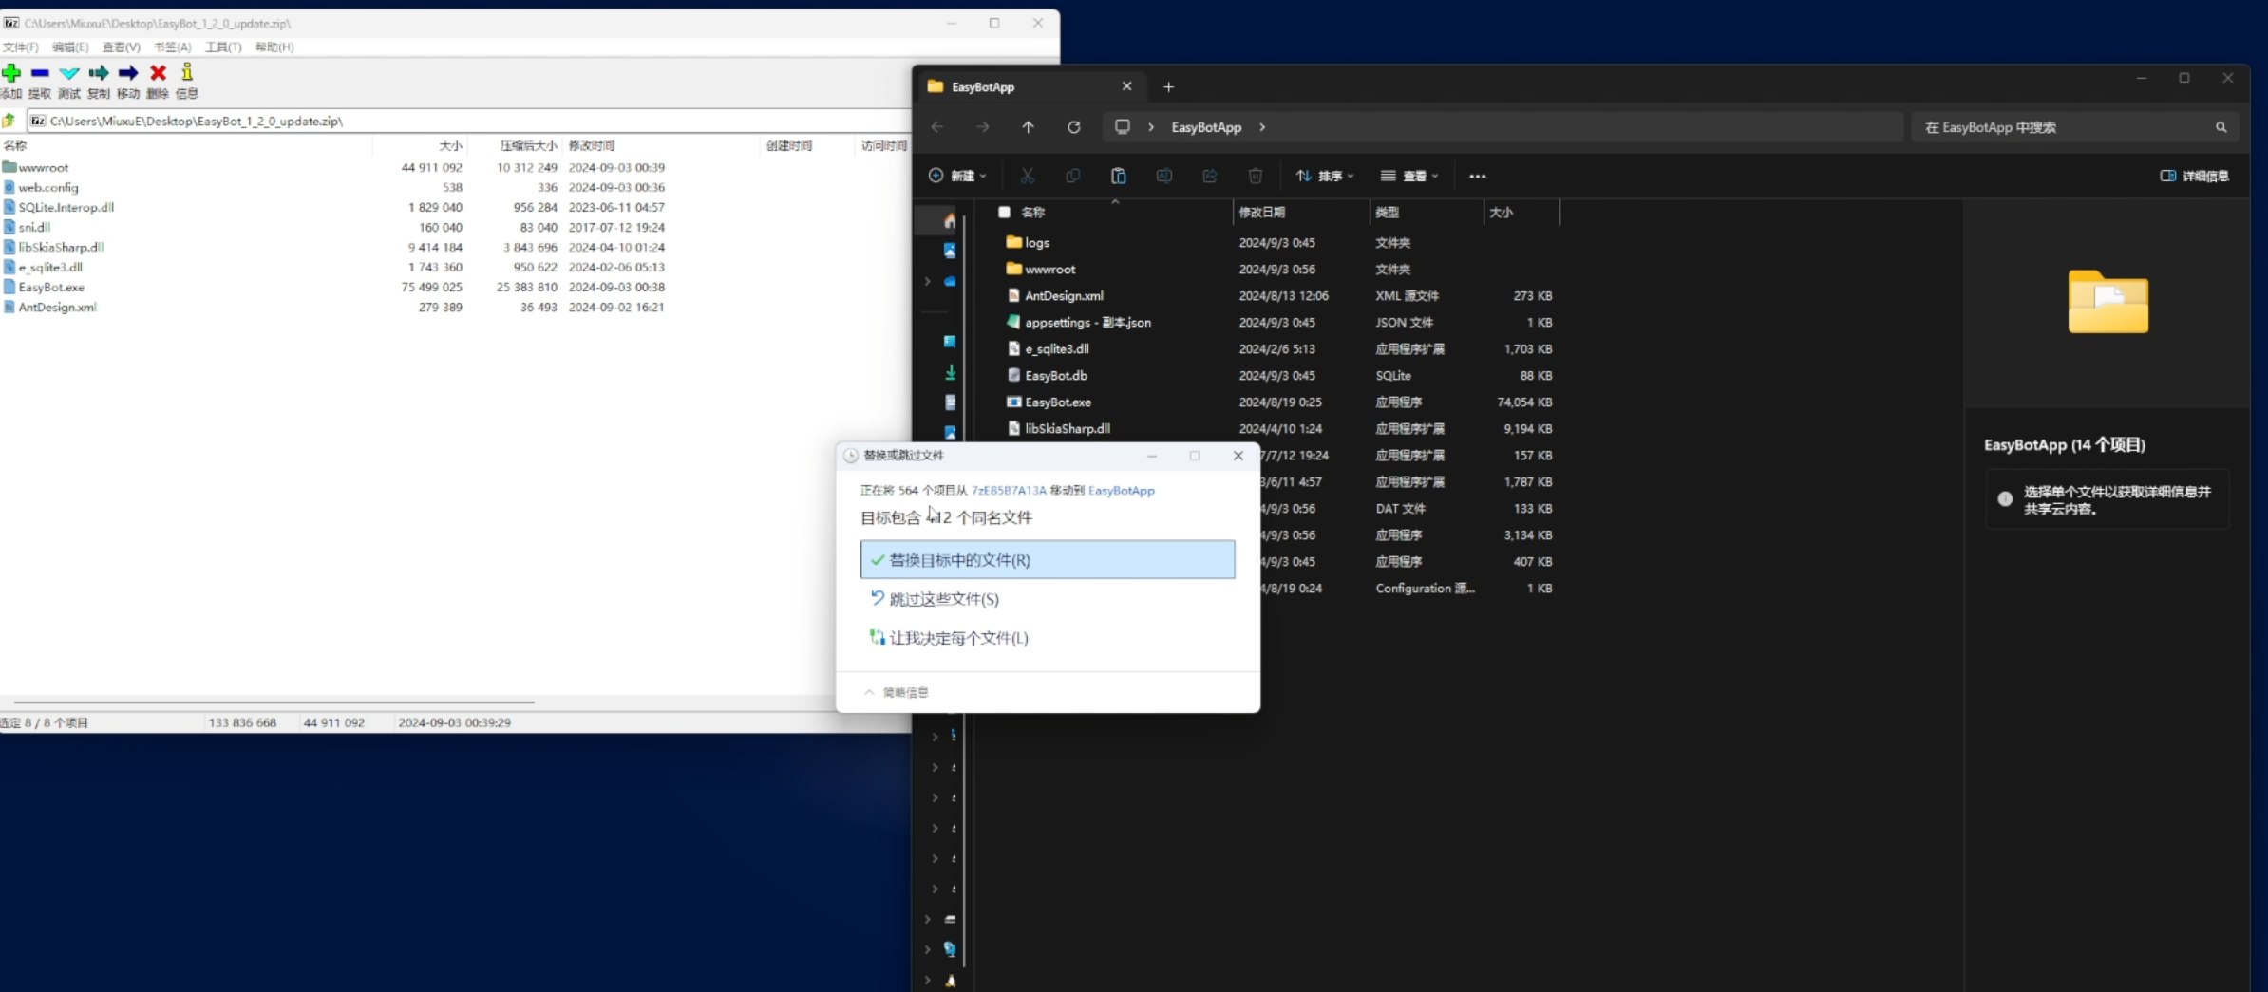The image size is (2268, 992).
Task: Open the 编辑(E) menu in 7-Zip
Action: tap(70, 47)
